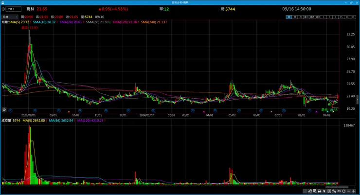The height and width of the screenshot is (195, 360).
Task: Click the SMA(5) 20.72 indicator label
Action: pos(19,22)
